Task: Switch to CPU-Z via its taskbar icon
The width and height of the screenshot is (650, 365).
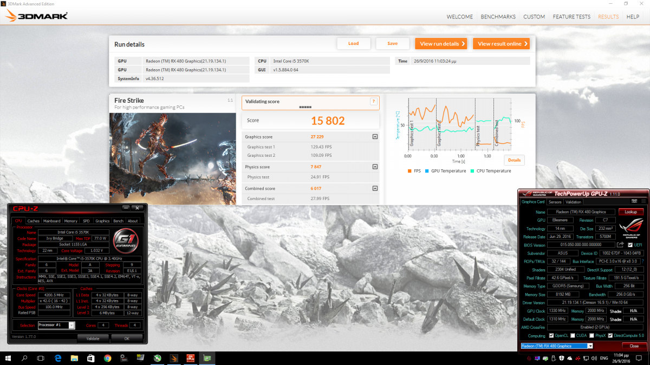Action: pyautogui.click(x=190, y=358)
